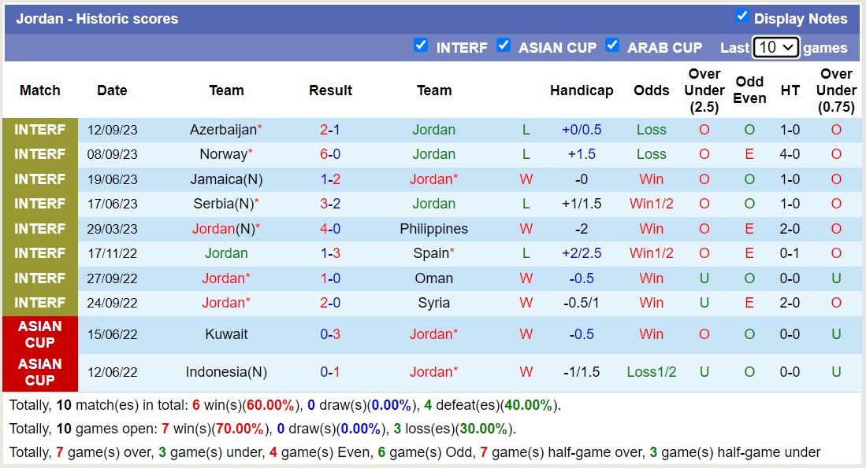
Task: View the Kuwait team details
Action: point(226,334)
